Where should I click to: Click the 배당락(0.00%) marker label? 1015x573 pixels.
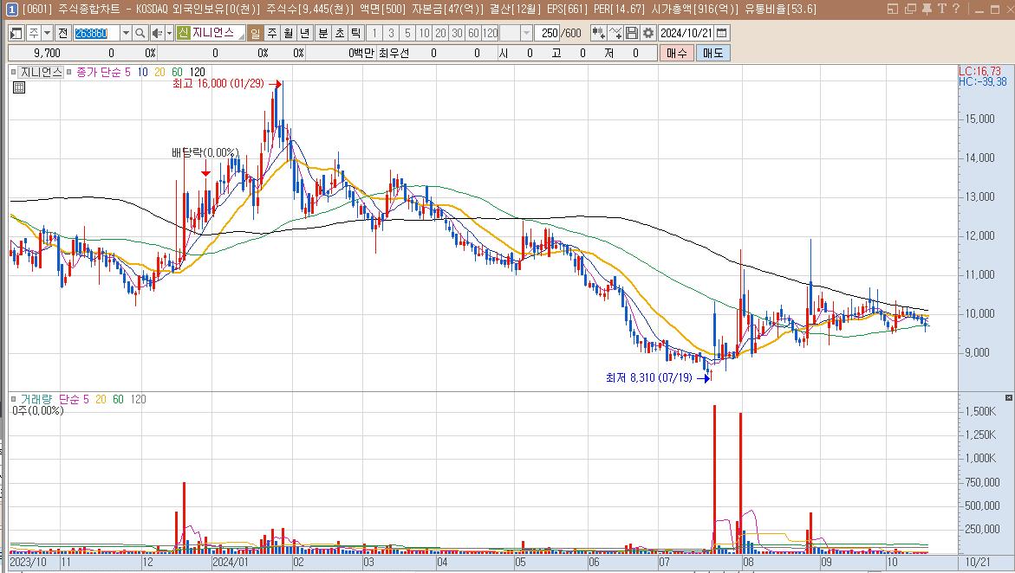point(205,152)
